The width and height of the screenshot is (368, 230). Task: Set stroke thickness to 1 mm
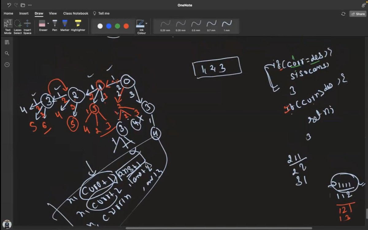(227, 26)
